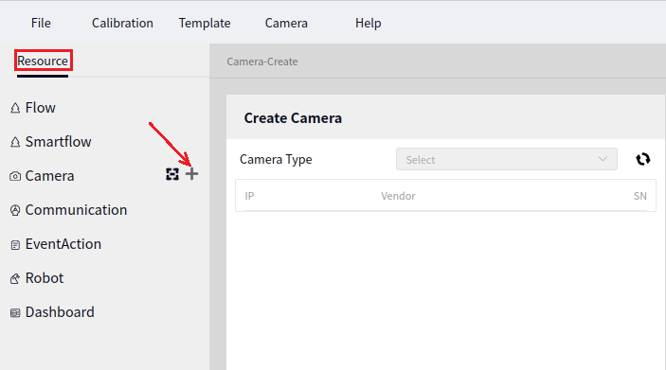Click the Dashboard item icon
This screenshot has width=666, height=370.
(15, 313)
